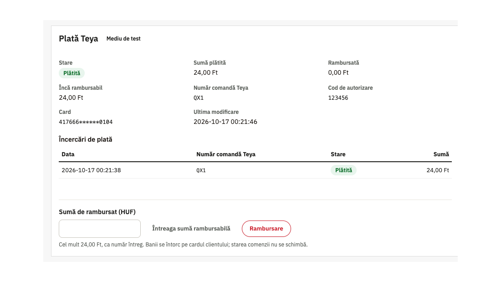Click the Card field label
Screen dimensions: 501x282
(65, 112)
